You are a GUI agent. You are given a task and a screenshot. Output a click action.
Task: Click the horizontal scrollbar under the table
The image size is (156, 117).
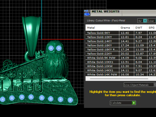[119, 79]
